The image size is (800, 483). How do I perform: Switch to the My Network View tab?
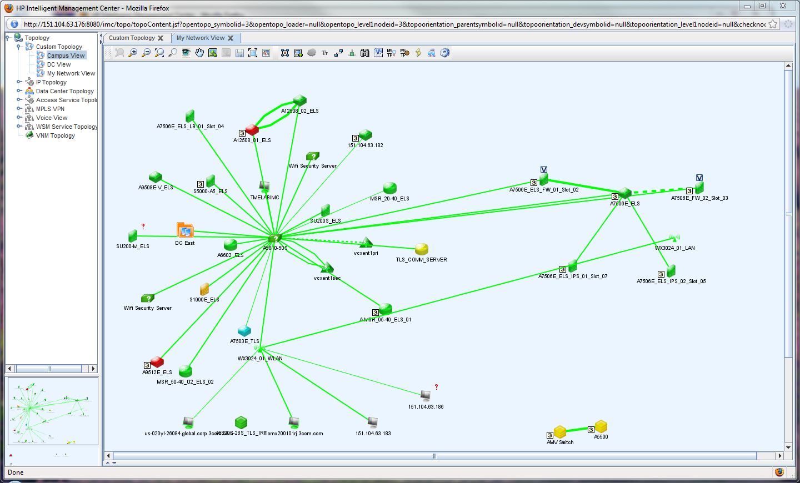[x=201, y=38]
